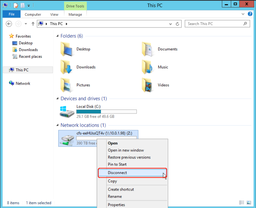Click the Properties quick access toolbar icon
This screenshot has width=256, height=208.
click(x=16, y=5)
